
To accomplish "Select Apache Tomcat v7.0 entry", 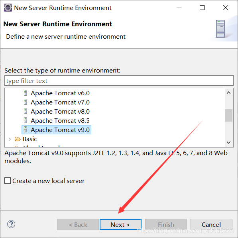I will tap(60, 102).
